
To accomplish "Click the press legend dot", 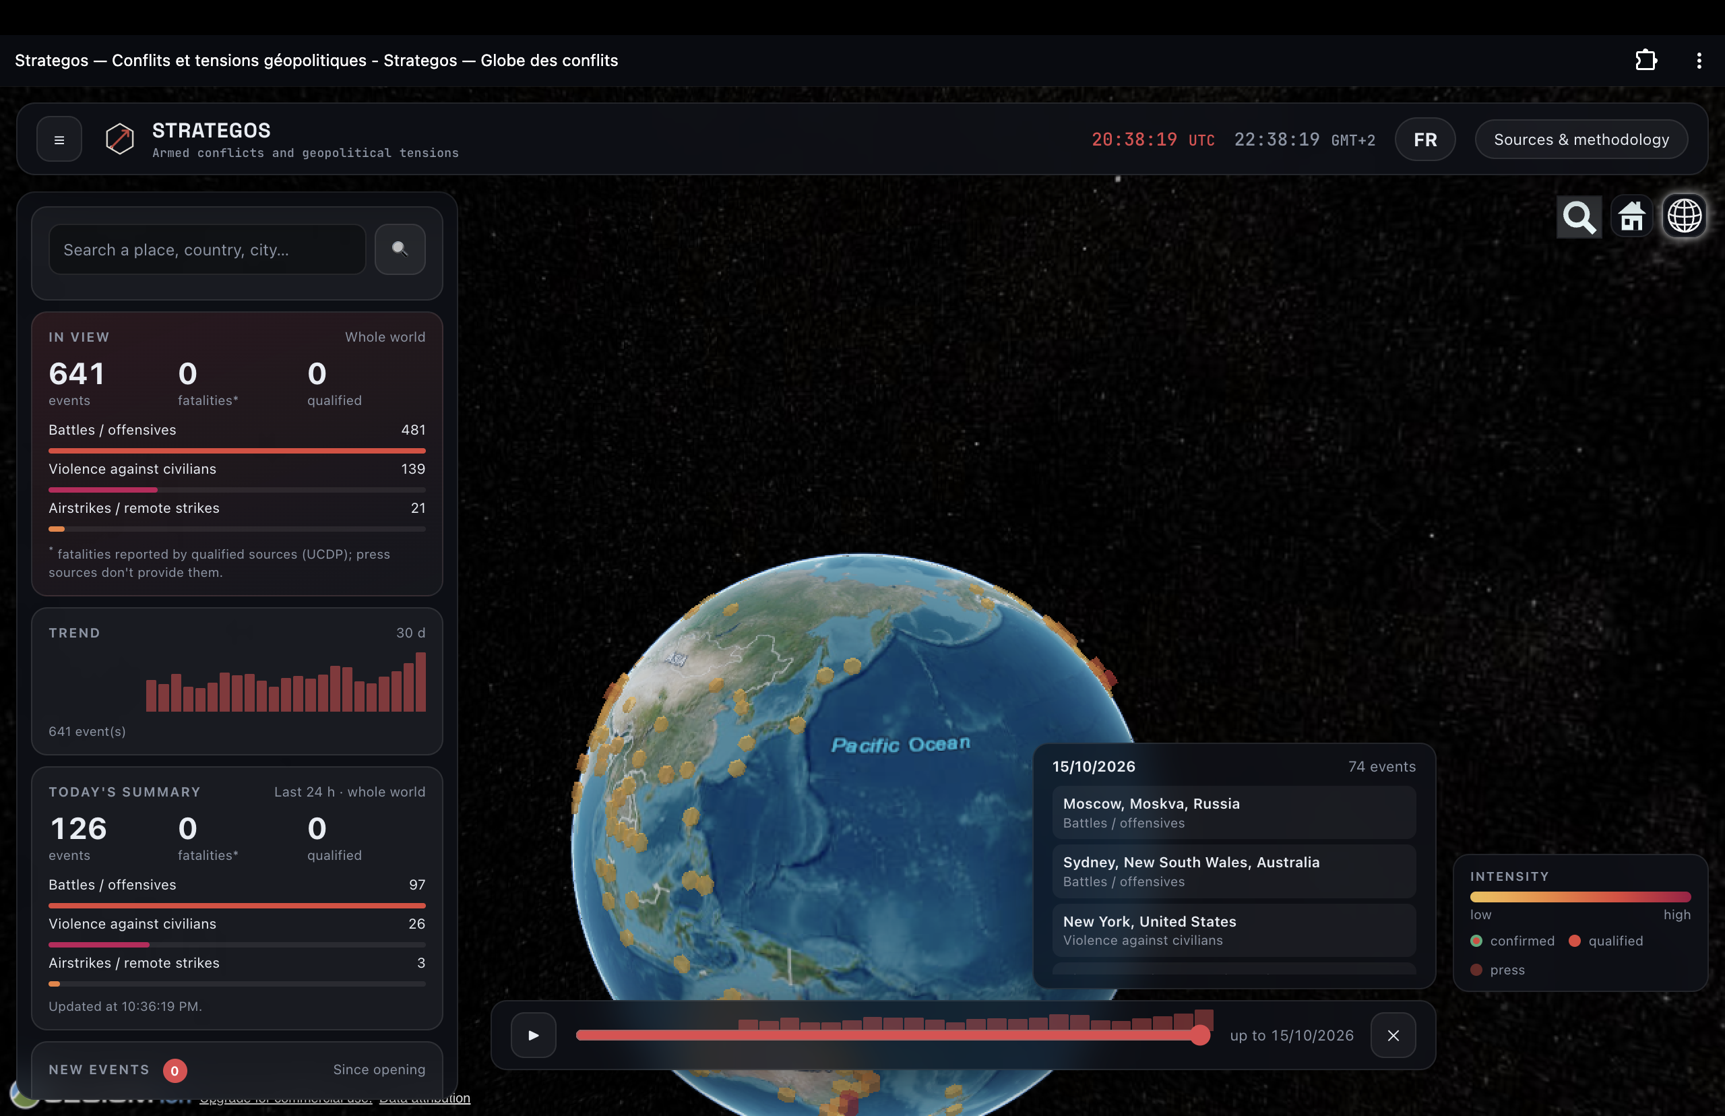I will tap(1476, 970).
